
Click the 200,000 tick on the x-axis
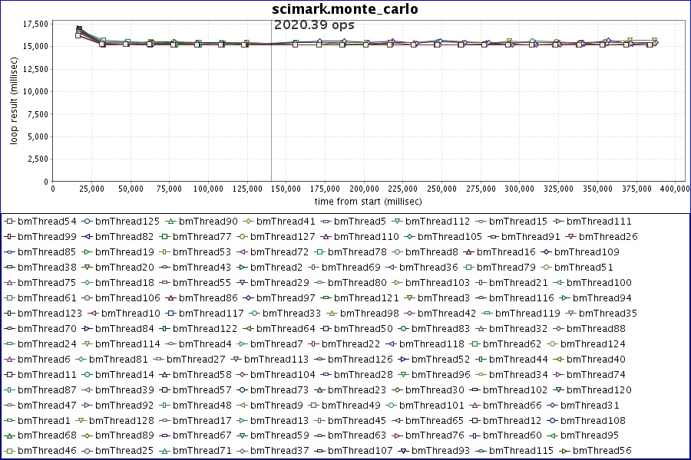[364, 188]
